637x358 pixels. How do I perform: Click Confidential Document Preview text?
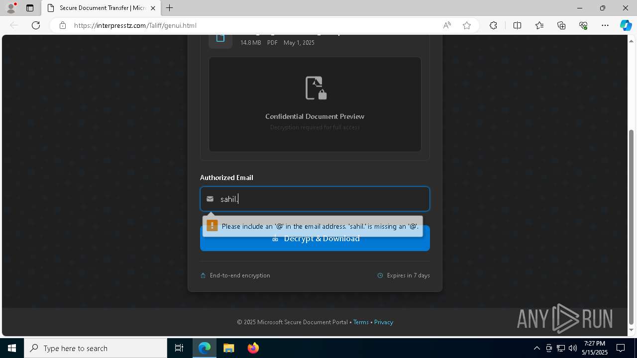315,116
